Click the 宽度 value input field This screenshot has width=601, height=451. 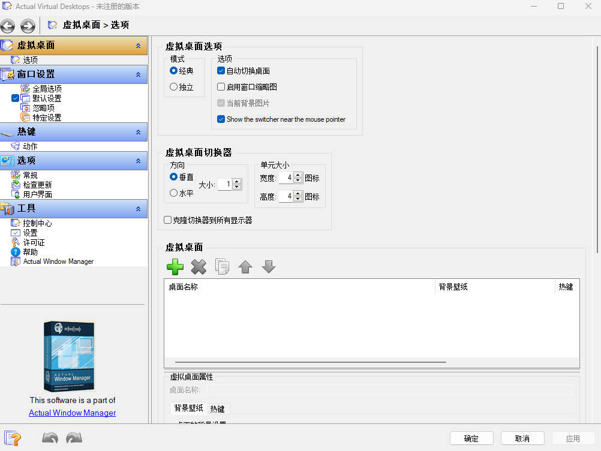(286, 178)
